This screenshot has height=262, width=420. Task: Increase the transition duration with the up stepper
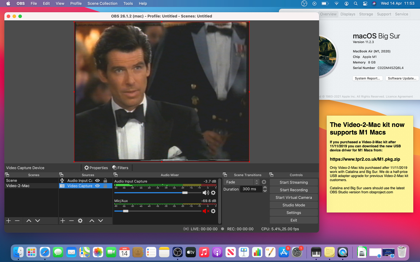[265, 187]
